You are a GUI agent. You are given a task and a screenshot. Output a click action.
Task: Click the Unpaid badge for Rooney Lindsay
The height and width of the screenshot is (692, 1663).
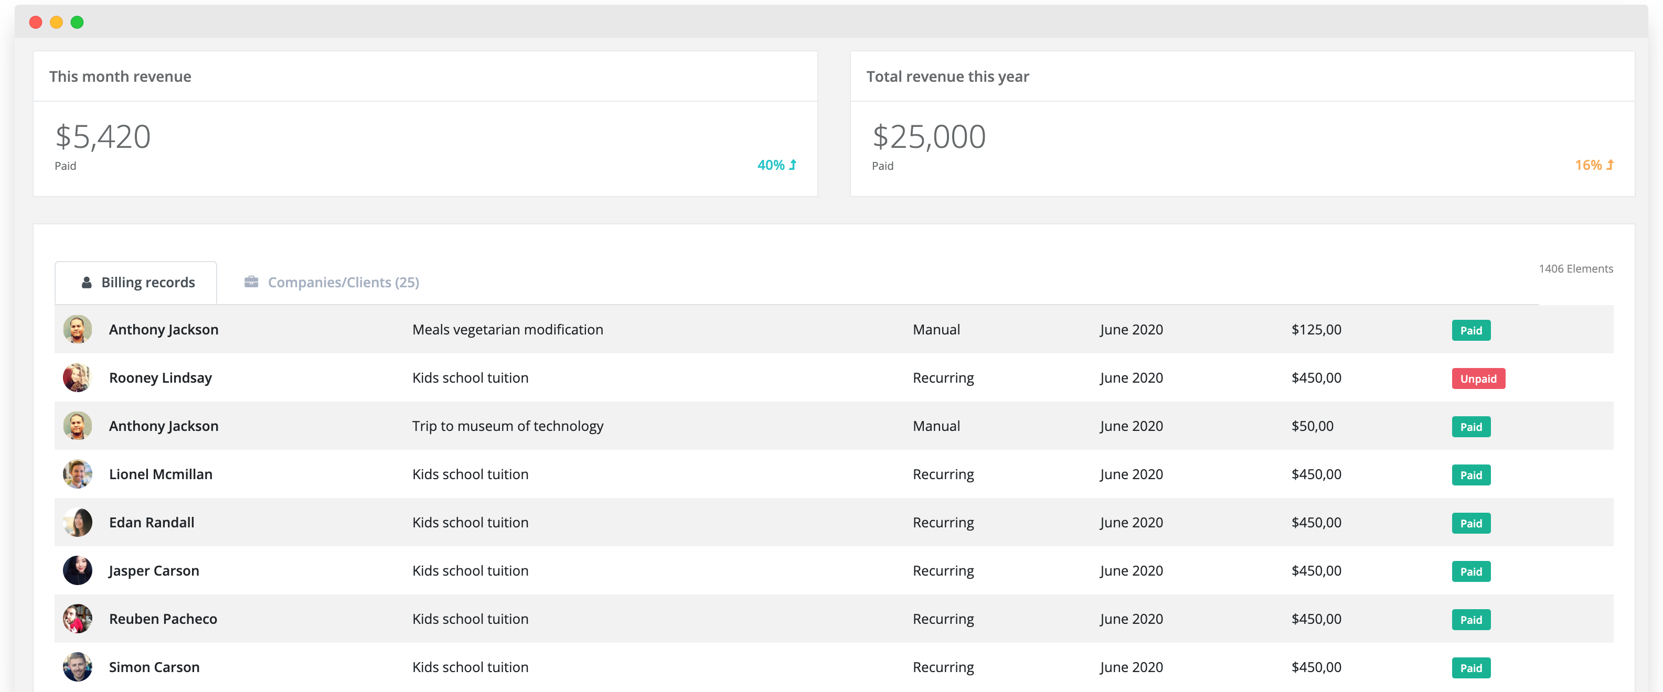(x=1478, y=379)
